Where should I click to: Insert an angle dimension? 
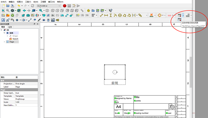(124, 15)
